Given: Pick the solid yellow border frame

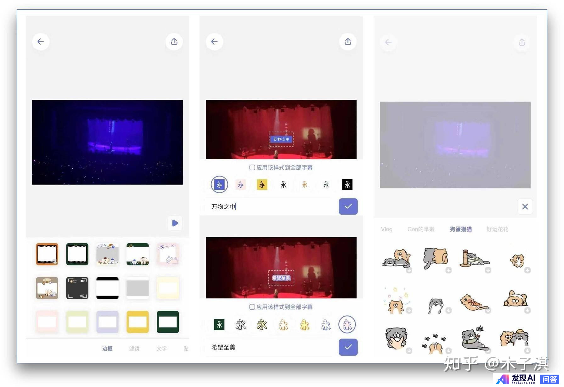Looking at the screenshot, I should [x=138, y=322].
